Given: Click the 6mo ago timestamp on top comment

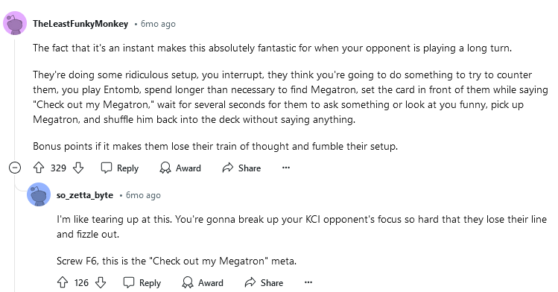Looking at the screenshot, I should 158,24.
